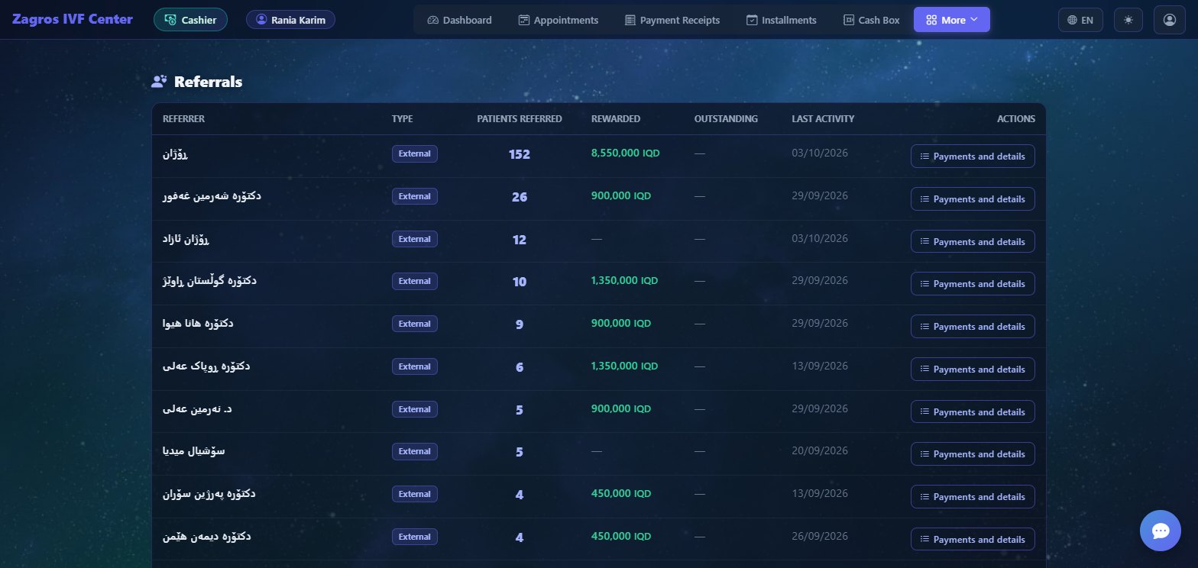Click the Dashboard gauge icon
The height and width of the screenshot is (568, 1198).
pyautogui.click(x=433, y=20)
